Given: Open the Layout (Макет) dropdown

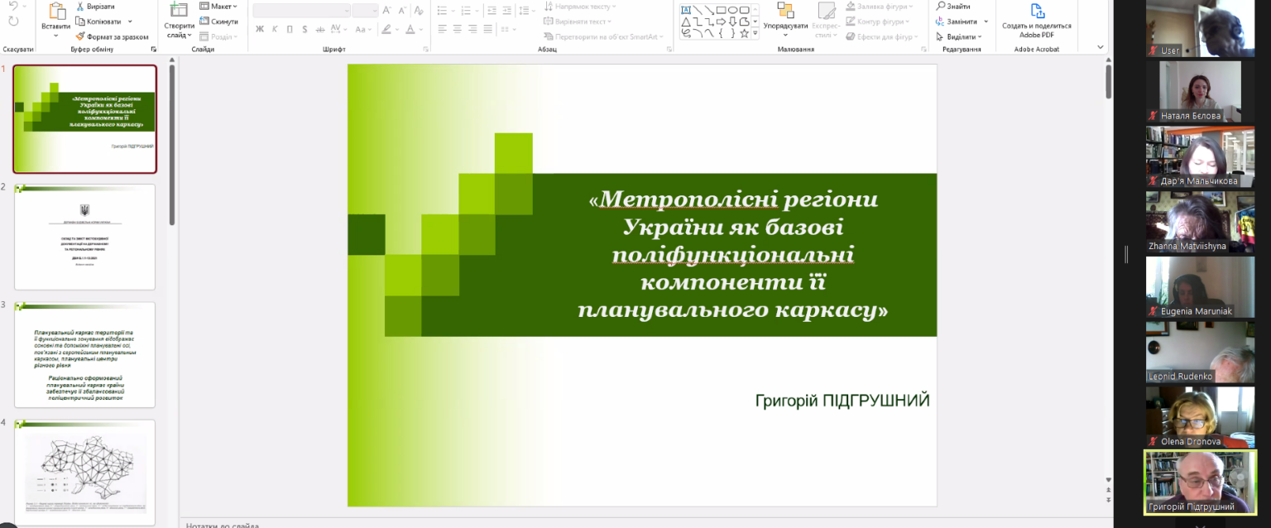Looking at the screenshot, I should 218,7.
